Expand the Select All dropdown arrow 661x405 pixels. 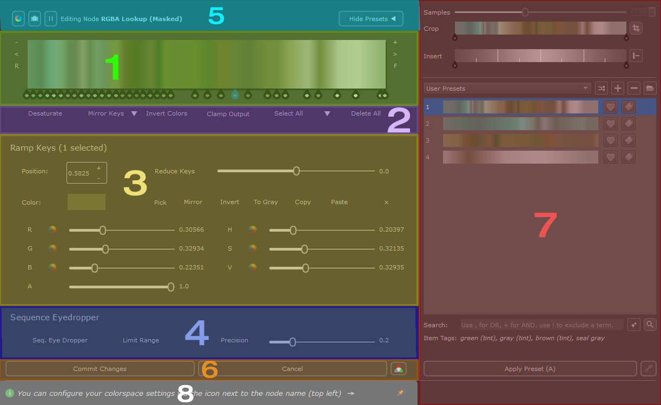(327, 114)
